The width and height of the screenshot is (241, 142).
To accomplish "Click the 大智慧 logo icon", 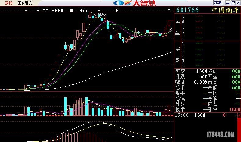I will [118, 3].
